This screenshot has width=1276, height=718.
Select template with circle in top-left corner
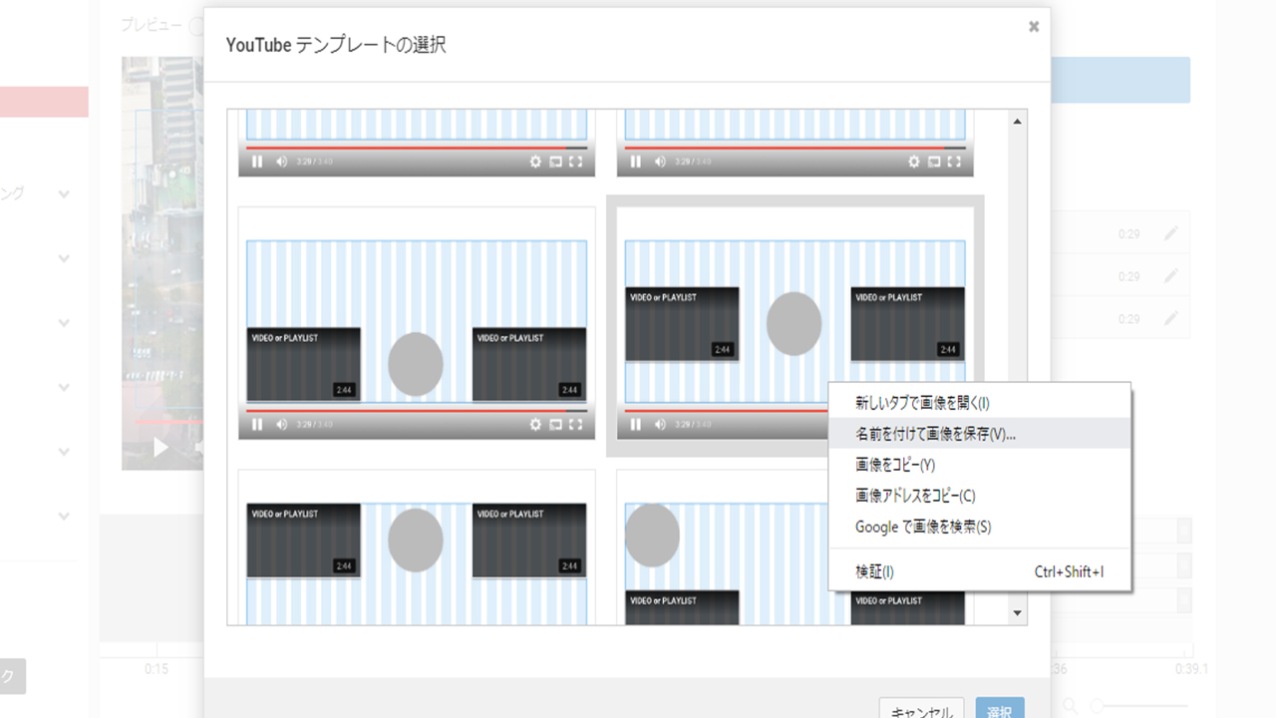click(x=795, y=547)
